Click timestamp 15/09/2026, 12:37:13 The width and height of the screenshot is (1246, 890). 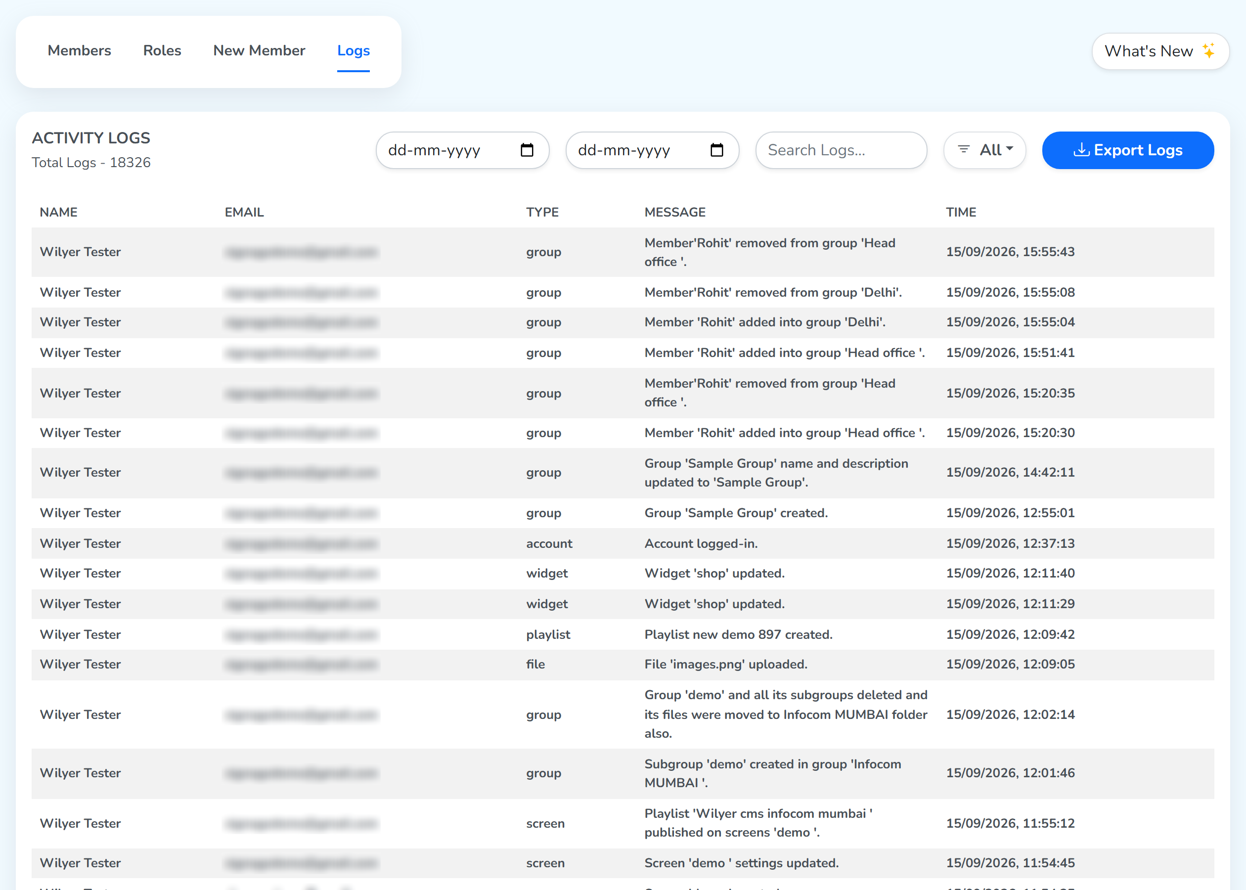[1010, 544]
